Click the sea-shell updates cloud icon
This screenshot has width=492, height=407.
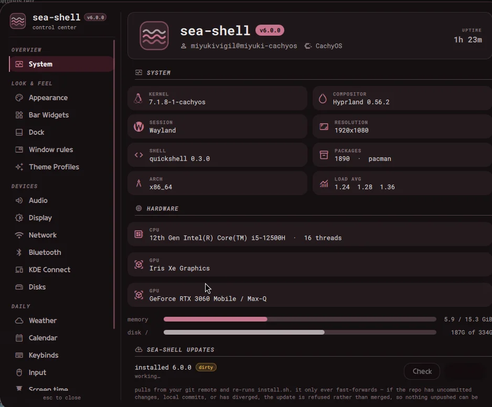(138, 349)
